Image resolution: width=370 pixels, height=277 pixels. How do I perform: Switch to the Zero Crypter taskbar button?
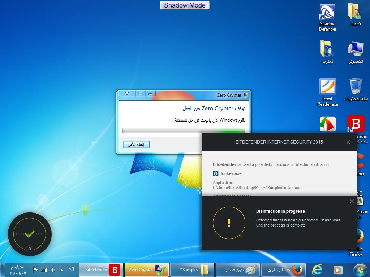147,270
